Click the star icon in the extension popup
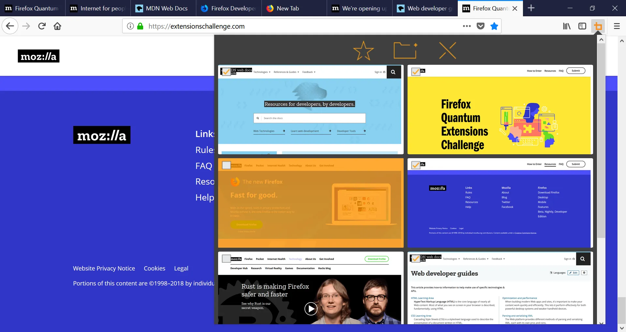Image resolution: width=626 pixels, height=332 pixels. (x=363, y=50)
